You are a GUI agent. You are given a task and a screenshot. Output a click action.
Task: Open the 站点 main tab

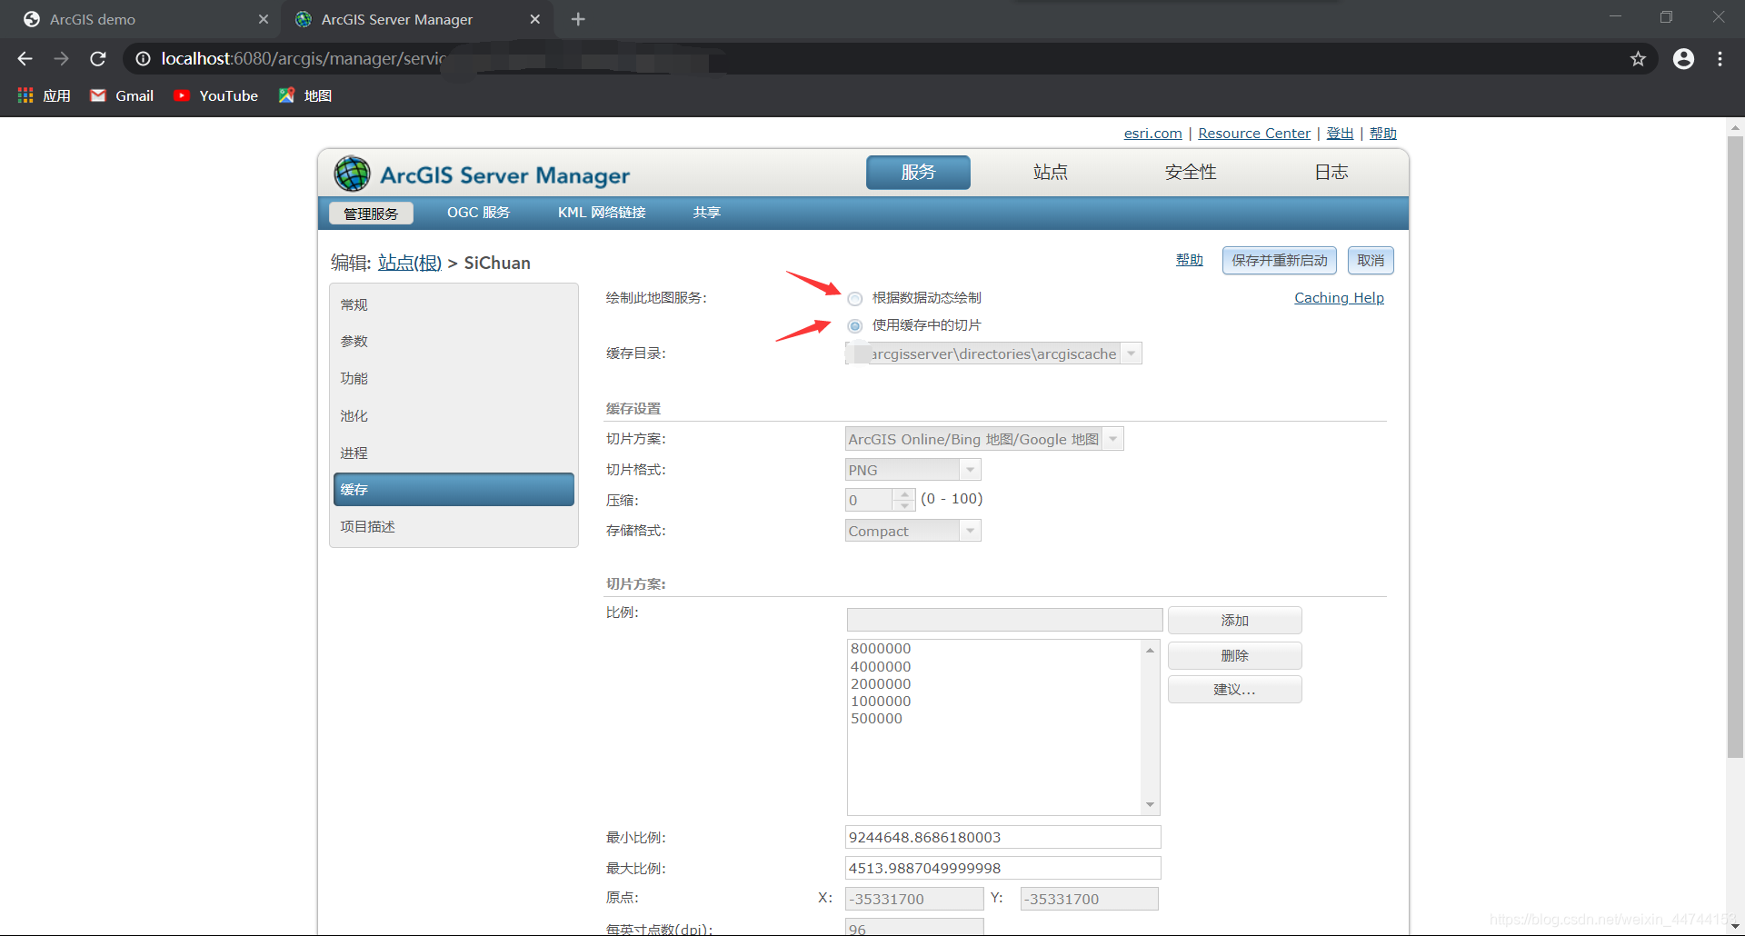1051,173
